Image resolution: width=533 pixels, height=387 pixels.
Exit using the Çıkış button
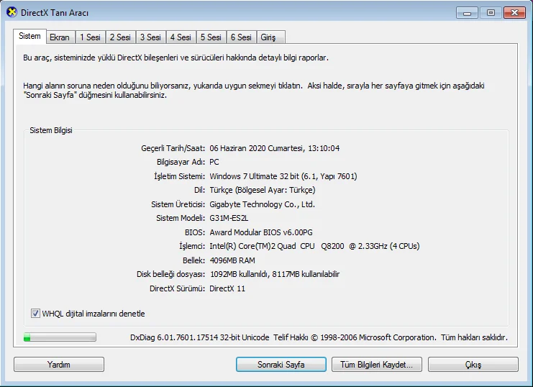click(473, 365)
